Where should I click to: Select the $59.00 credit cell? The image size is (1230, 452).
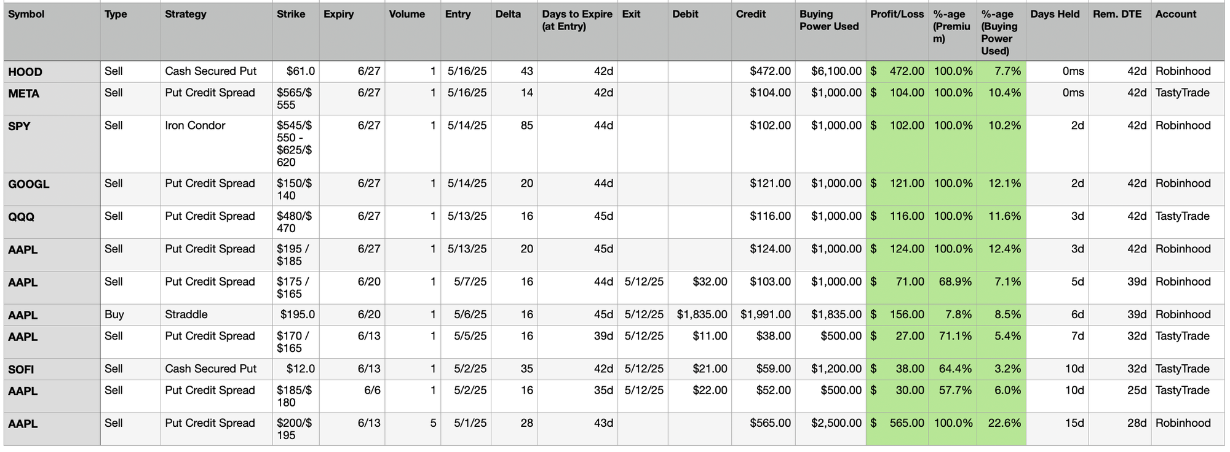click(x=763, y=369)
